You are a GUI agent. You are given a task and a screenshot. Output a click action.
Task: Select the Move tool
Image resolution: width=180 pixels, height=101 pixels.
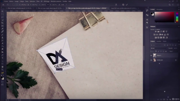tap(2, 11)
